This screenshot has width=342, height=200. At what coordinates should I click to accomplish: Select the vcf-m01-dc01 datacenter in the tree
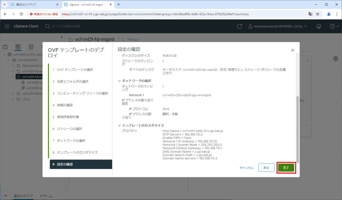pyautogui.click(x=28, y=60)
